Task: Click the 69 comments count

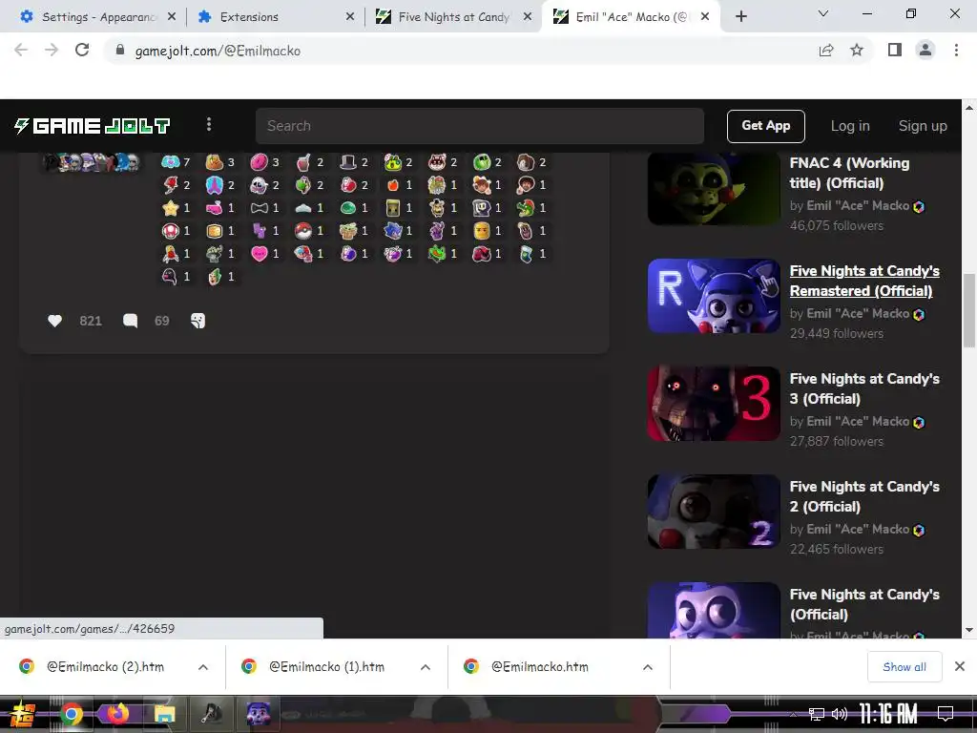Action: [161, 321]
